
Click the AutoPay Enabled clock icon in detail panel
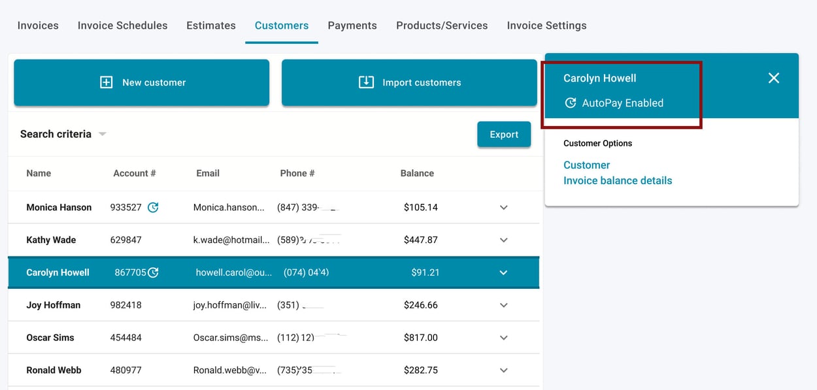[571, 103]
